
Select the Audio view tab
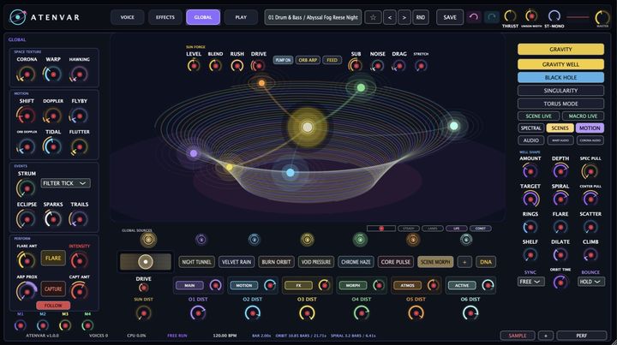click(x=530, y=140)
